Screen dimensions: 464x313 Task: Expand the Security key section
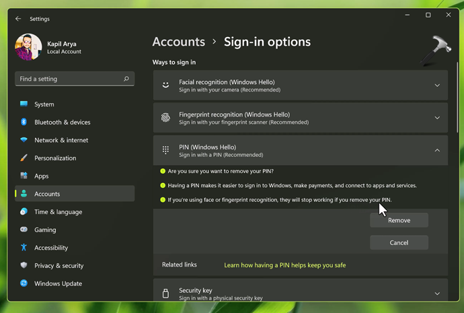click(437, 293)
